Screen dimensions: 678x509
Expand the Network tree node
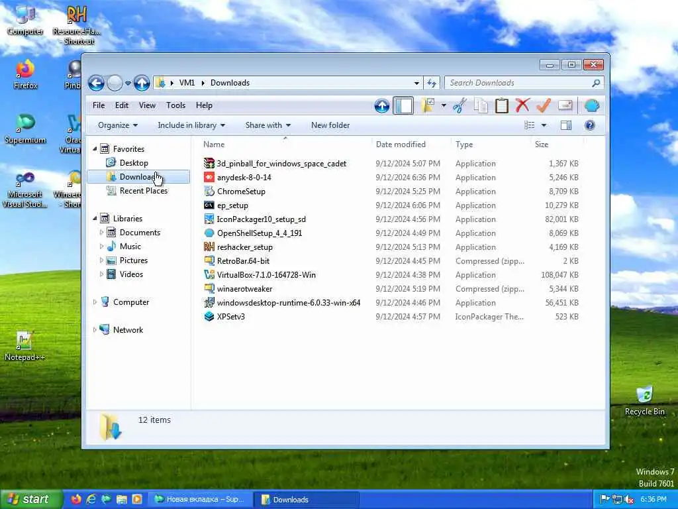tap(95, 330)
